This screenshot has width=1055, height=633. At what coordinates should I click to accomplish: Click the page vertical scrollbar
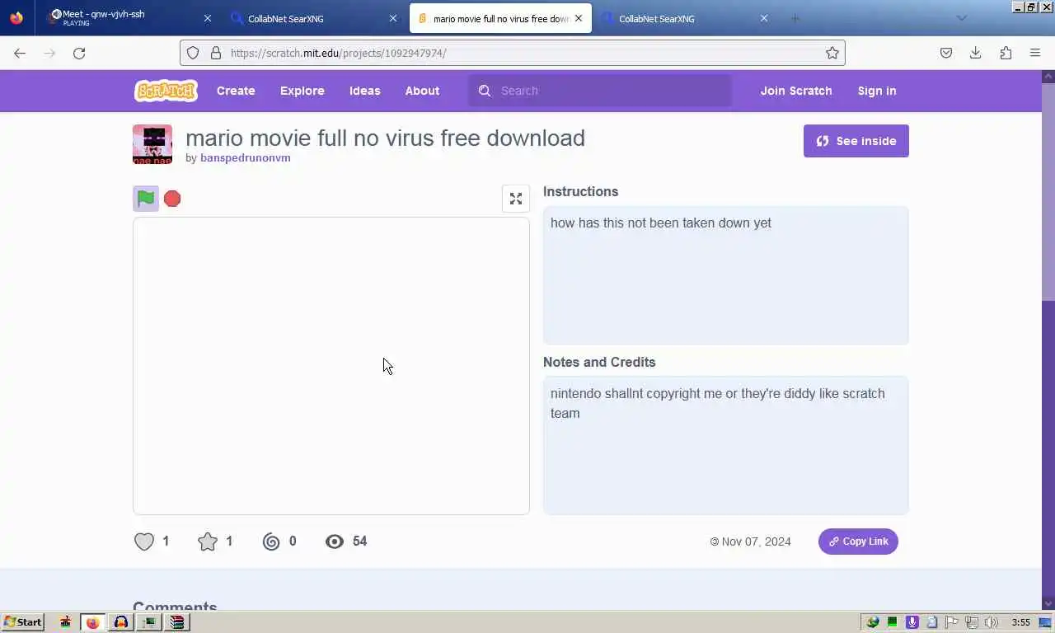pos(1048,340)
